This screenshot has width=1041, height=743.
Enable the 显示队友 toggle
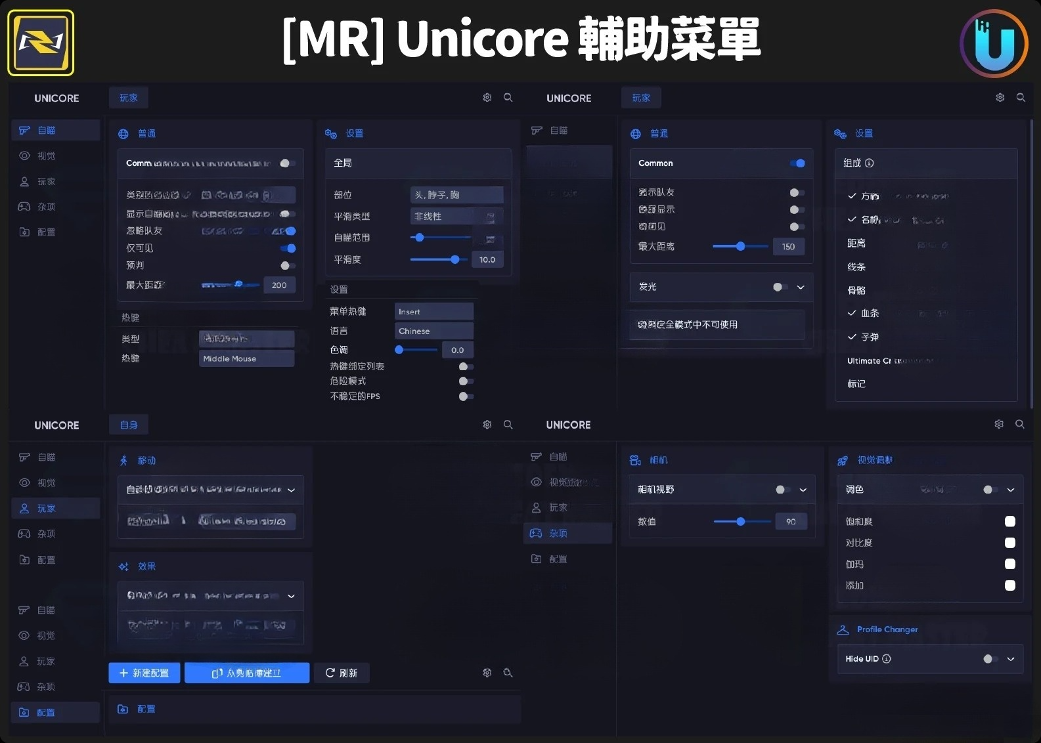click(x=797, y=193)
